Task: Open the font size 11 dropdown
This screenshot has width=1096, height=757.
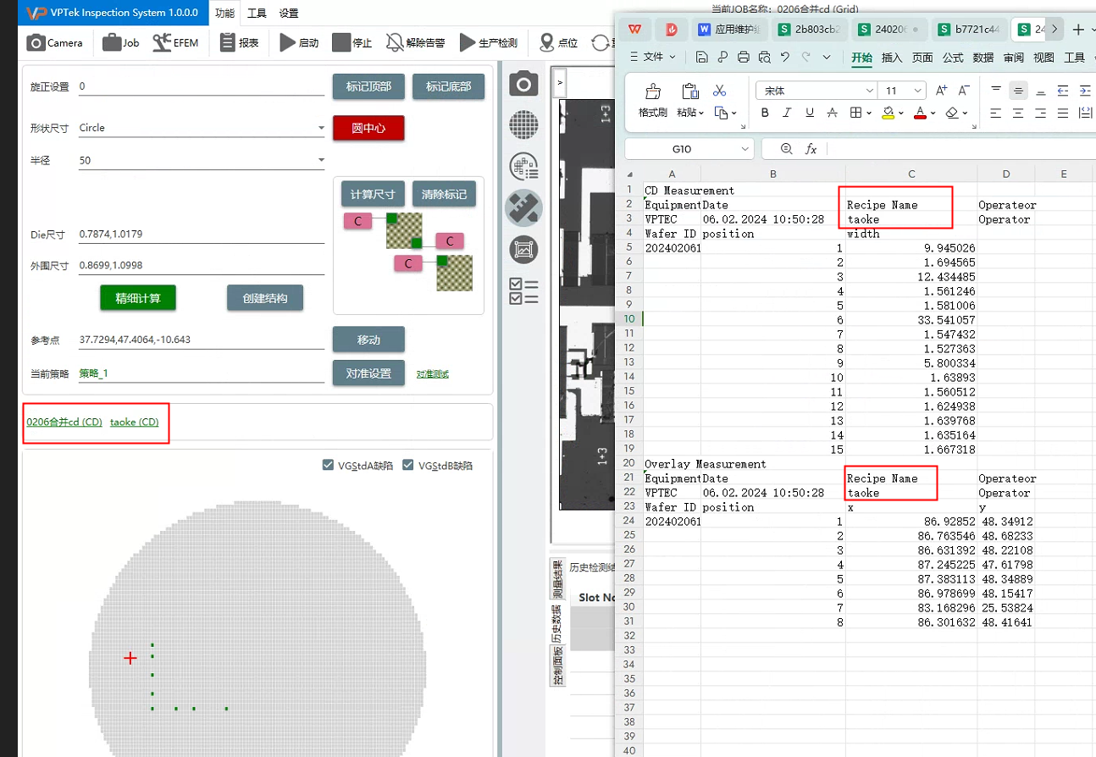Action: [919, 91]
